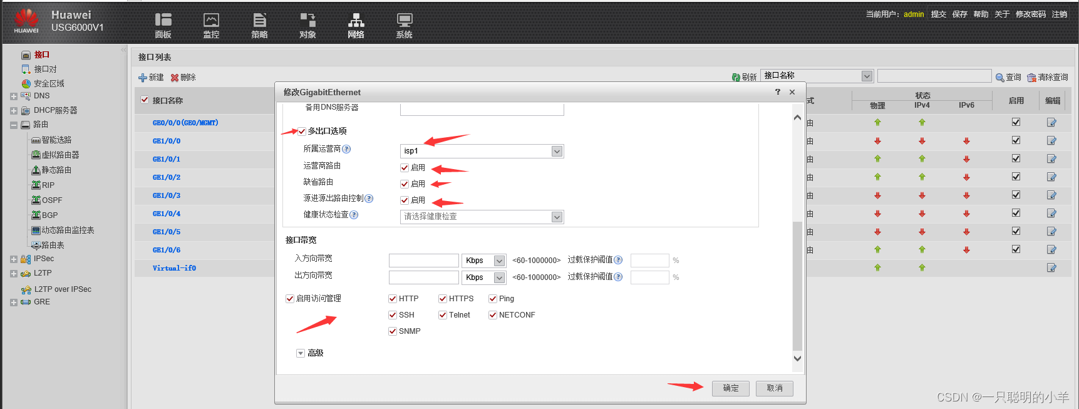Screen dimensions: 1079x409
Task: Toggle the HTTPS access checkbox
Action: [x=443, y=299]
